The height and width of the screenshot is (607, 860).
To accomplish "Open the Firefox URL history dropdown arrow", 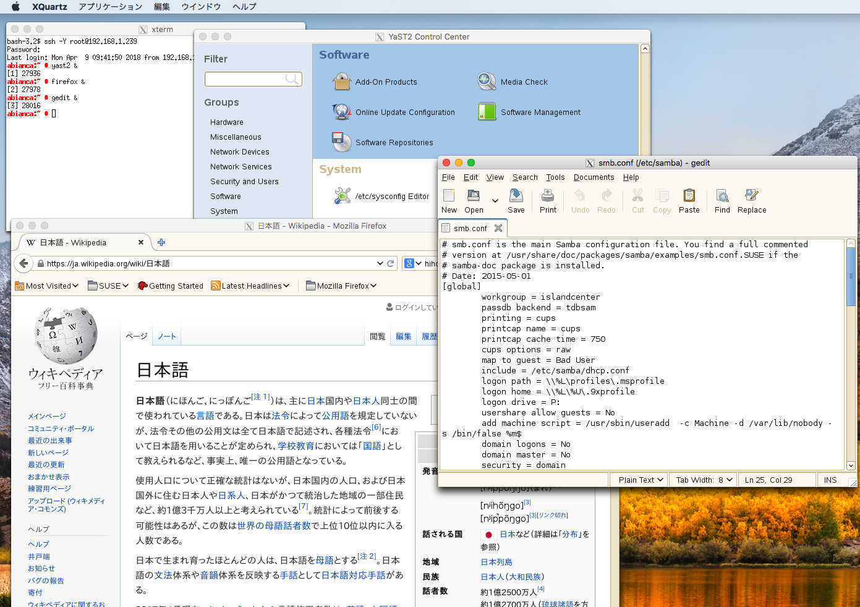I will tap(380, 263).
